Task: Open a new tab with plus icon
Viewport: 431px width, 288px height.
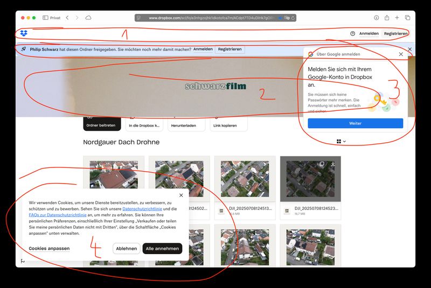Action: [397, 18]
